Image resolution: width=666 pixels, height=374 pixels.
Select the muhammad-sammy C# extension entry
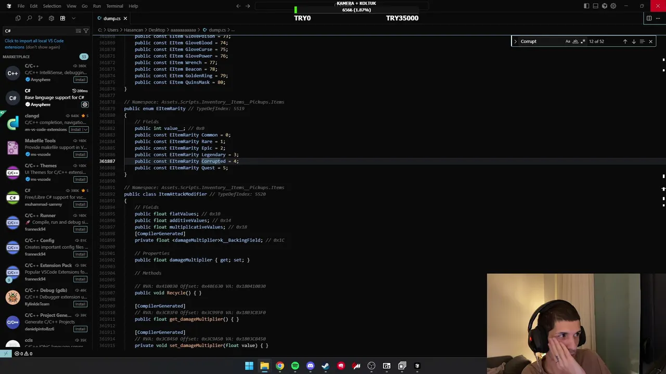point(46,197)
